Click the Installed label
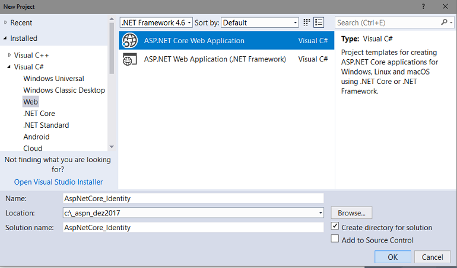Screen dimensions: 457x268 tap(24, 38)
